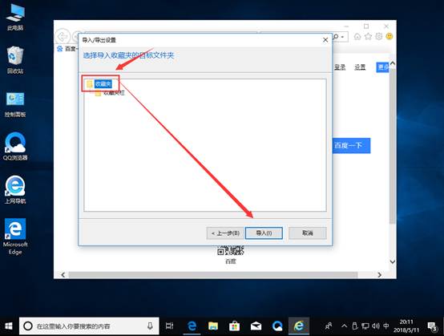
Task: Open the 控制面板 desktop icon
Action: click(15, 104)
